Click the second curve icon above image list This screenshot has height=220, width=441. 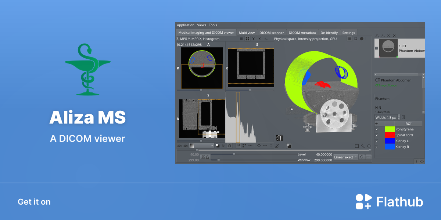[x=383, y=36]
